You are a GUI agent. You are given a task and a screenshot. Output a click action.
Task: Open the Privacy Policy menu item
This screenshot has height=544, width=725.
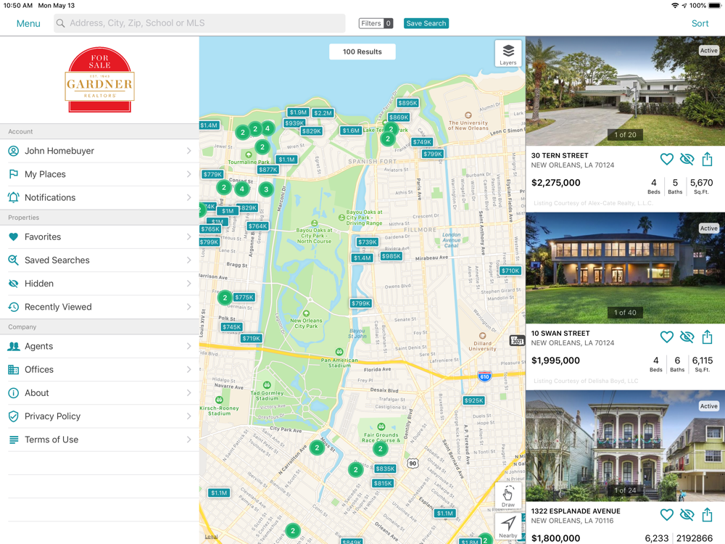click(99, 416)
